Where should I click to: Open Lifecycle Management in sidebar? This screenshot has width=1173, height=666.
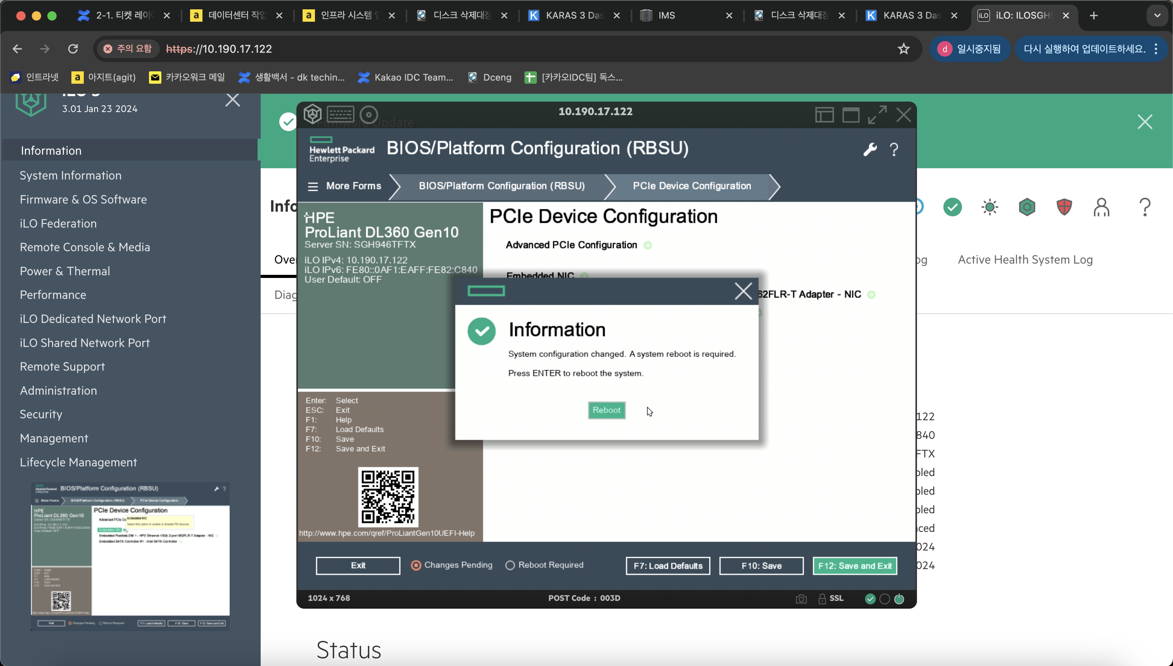point(78,462)
